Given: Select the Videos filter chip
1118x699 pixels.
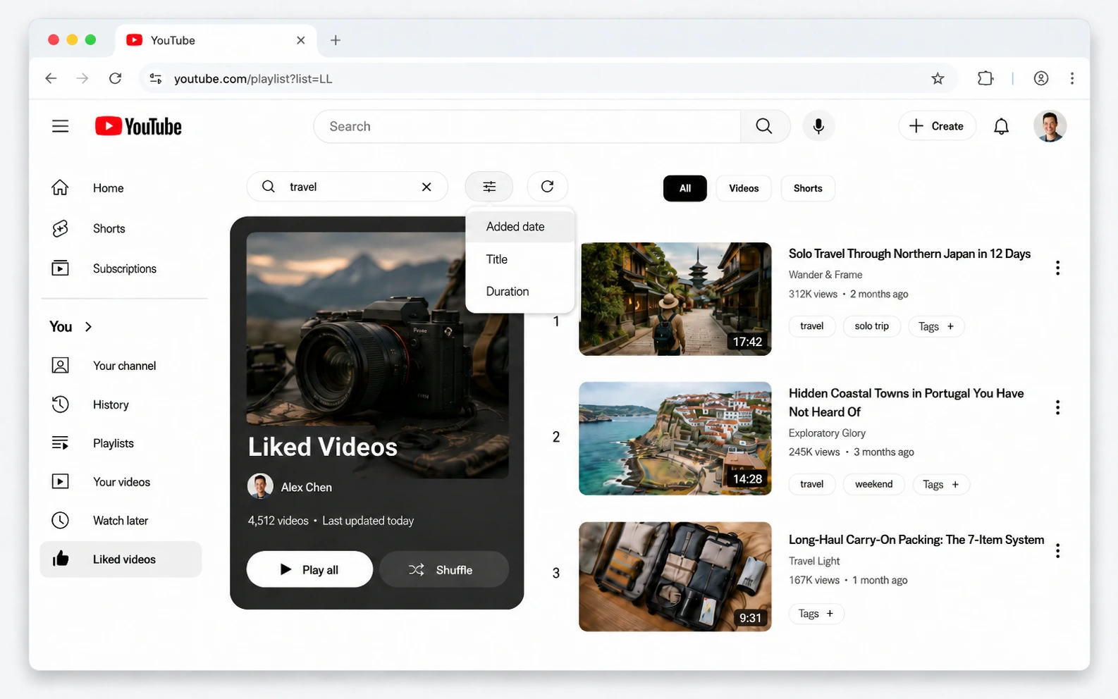Looking at the screenshot, I should click(x=744, y=188).
